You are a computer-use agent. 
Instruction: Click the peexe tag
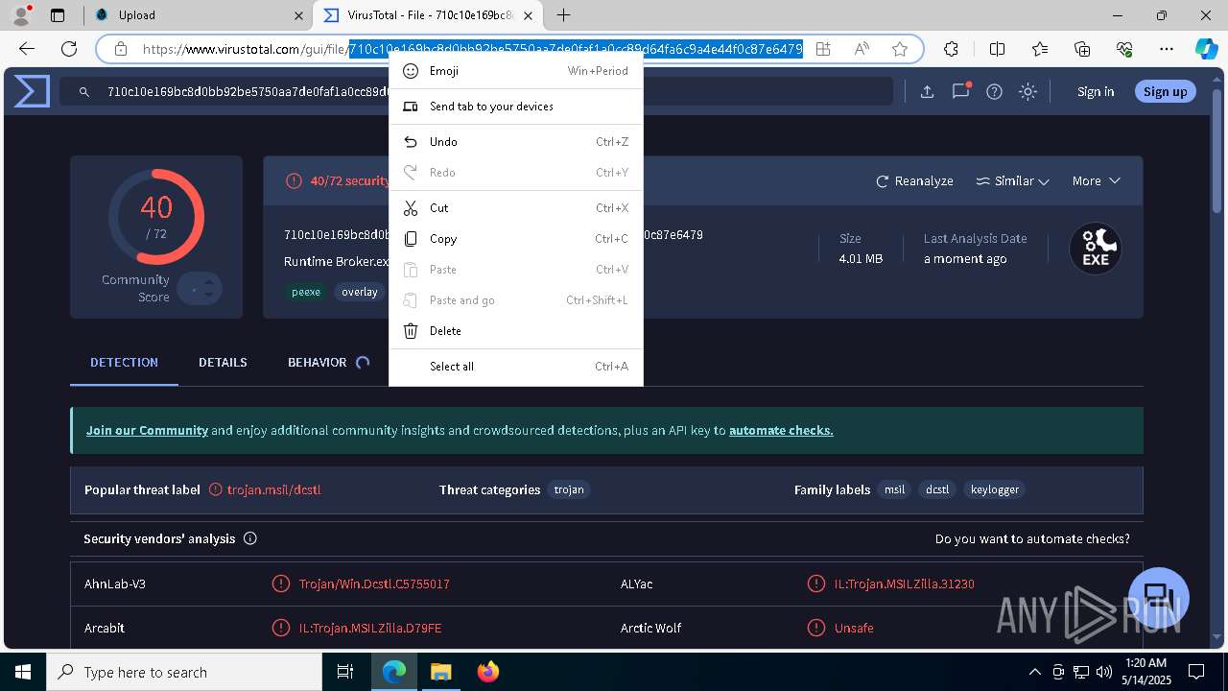point(306,292)
